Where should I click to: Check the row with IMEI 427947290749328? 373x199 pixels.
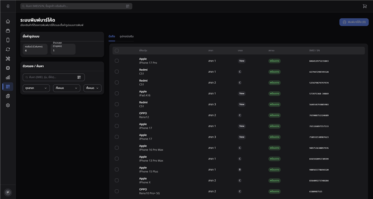[116, 72]
